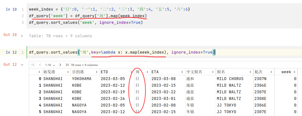302x116 pixels.
Task: Click the In 10 cell label
Action: [11, 9]
